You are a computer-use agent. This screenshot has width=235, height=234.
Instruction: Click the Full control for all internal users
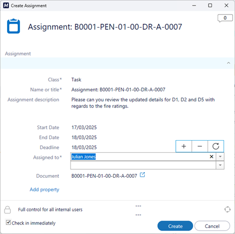(x=50, y=209)
